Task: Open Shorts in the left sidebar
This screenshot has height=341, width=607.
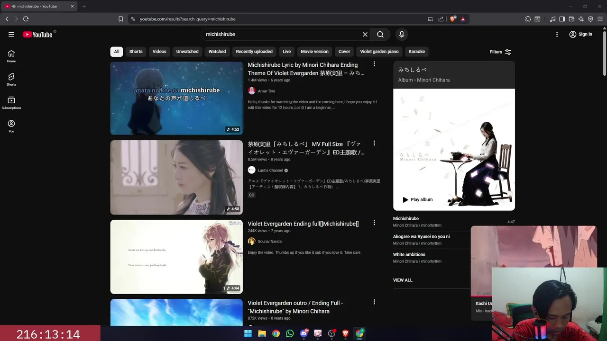Action: 11,80
